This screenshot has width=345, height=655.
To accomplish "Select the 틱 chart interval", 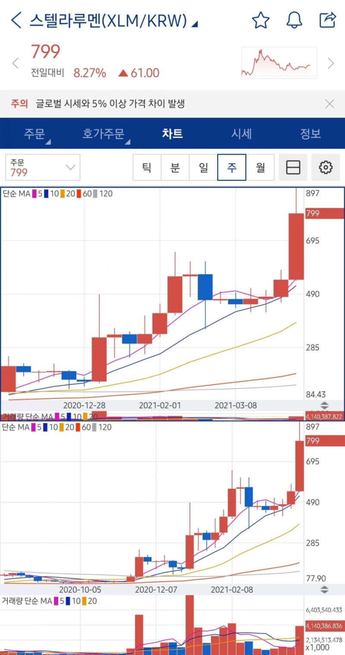I will [147, 167].
